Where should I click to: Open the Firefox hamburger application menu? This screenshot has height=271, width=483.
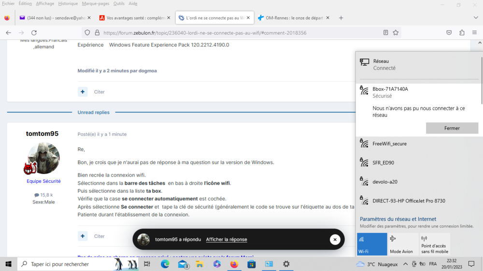click(x=474, y=33)
